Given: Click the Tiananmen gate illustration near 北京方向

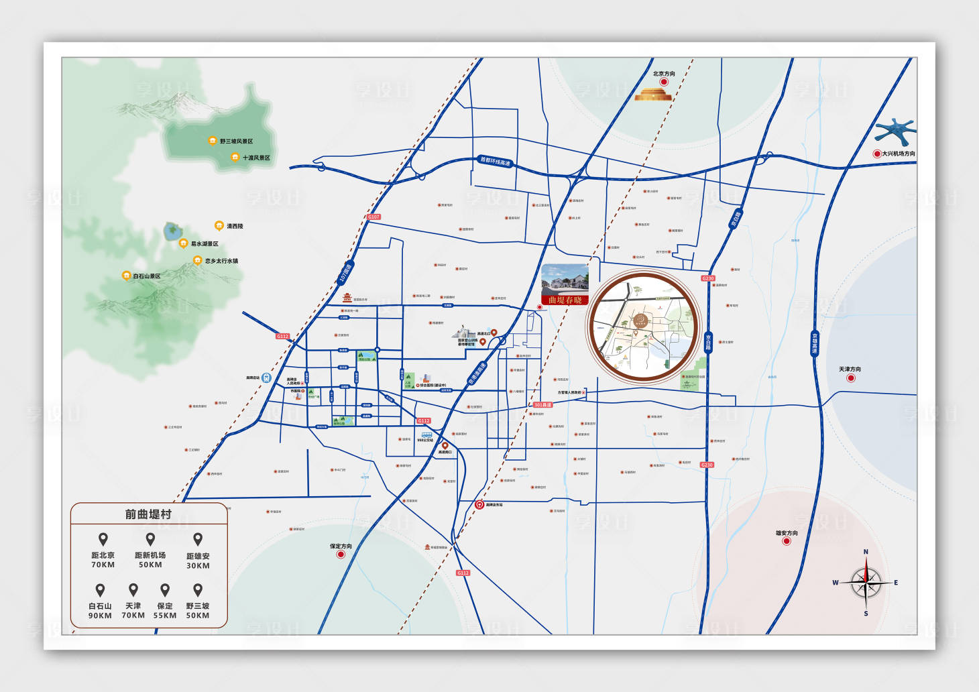Looking at the screenshot, I should coord(653,95).
